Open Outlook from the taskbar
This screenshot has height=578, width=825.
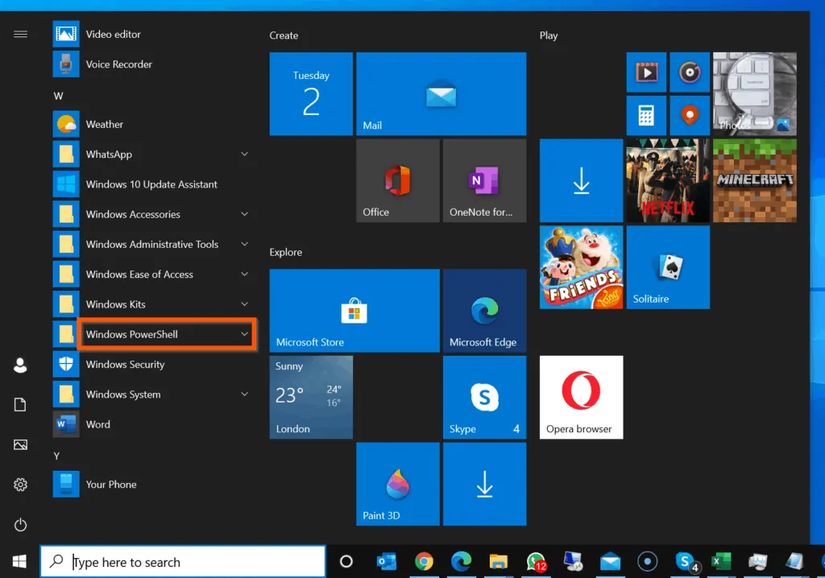[387, 561]
